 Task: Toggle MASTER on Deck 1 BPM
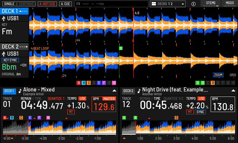[109, 99]
